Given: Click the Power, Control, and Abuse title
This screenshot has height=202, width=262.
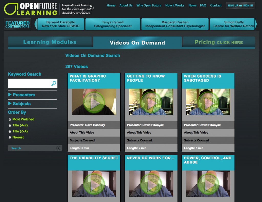Looking at the screenshot, I should pos(208,160).
